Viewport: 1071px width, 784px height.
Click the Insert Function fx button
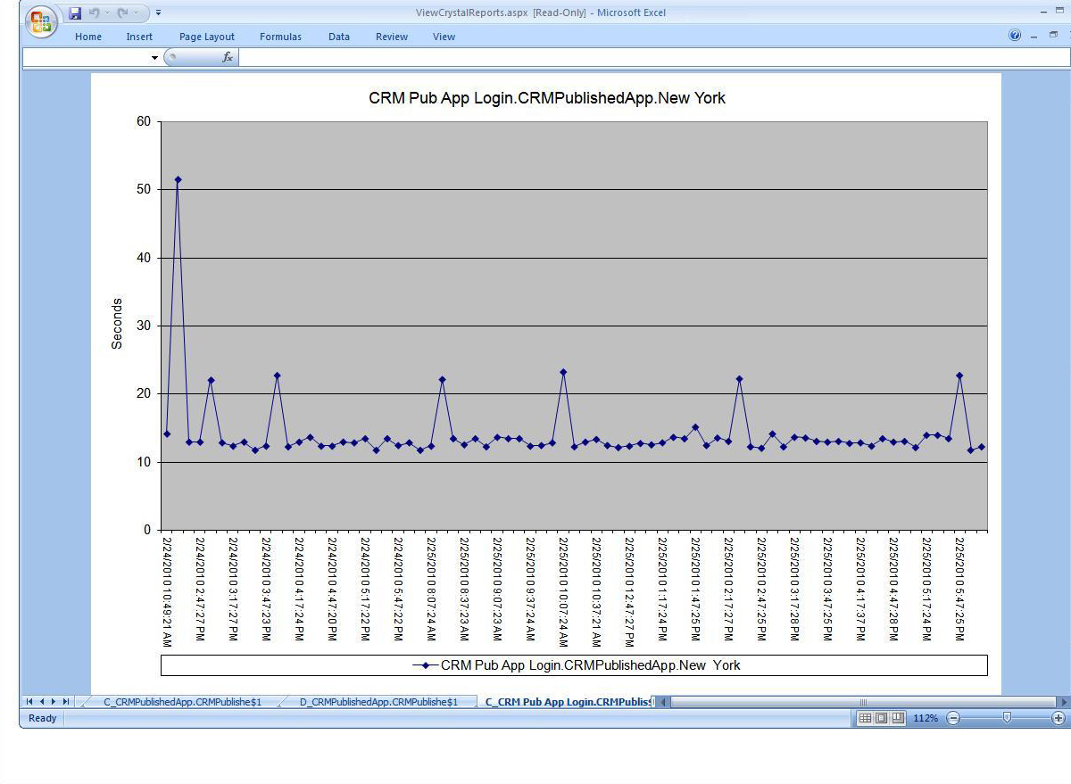(228, 57)
